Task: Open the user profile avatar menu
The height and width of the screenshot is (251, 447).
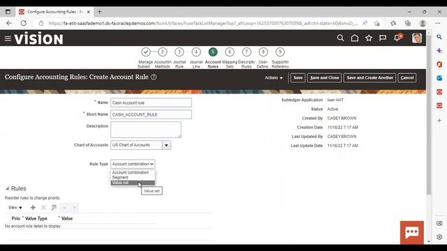Action: (417, 38)
